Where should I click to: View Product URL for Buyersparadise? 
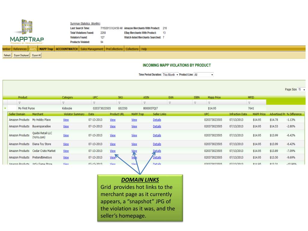113,126
